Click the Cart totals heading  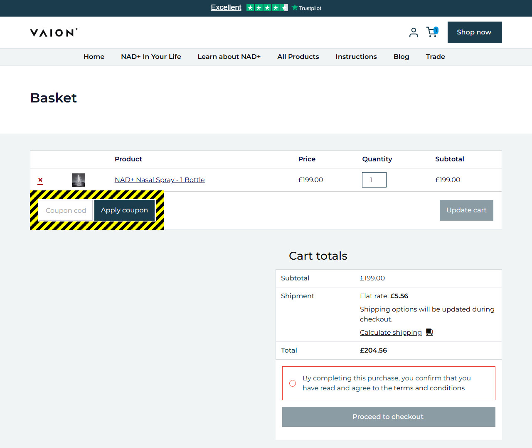click(318, 256)
